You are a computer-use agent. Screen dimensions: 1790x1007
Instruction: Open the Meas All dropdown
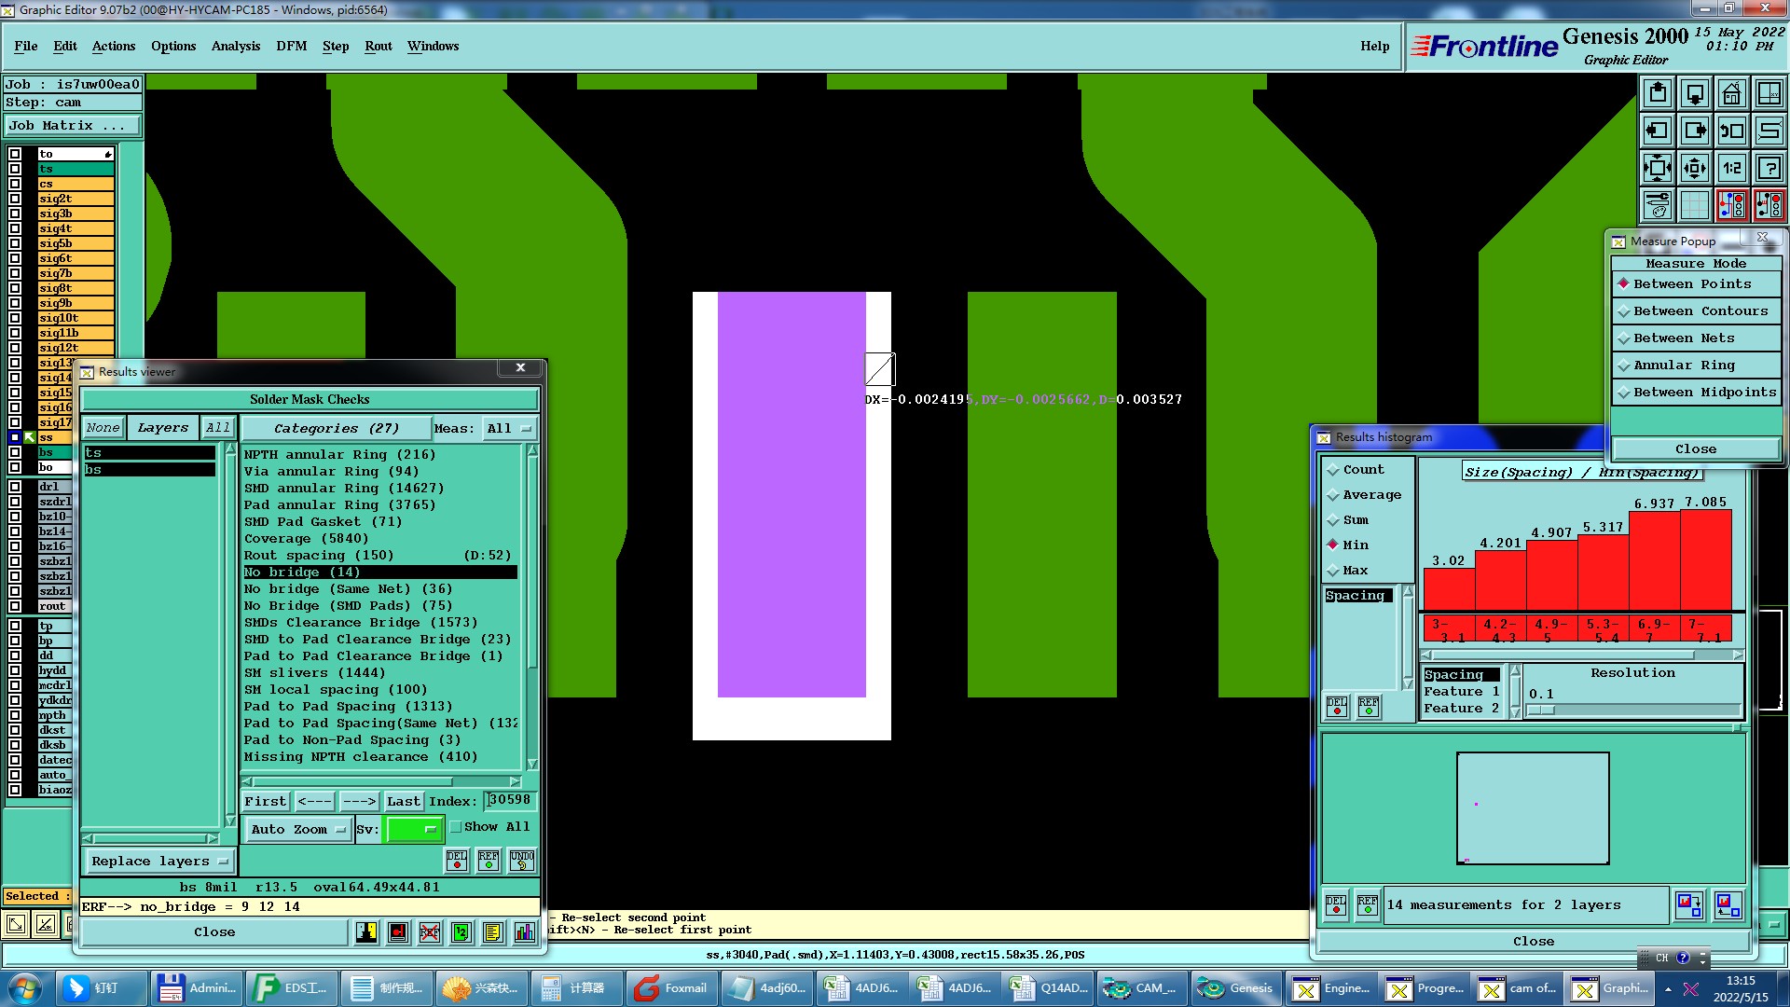508,429
